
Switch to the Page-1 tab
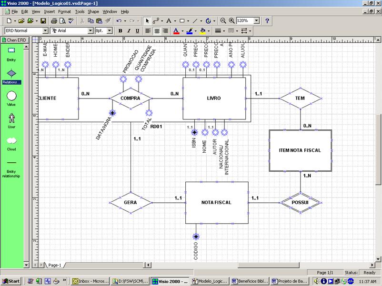point(55,266)
